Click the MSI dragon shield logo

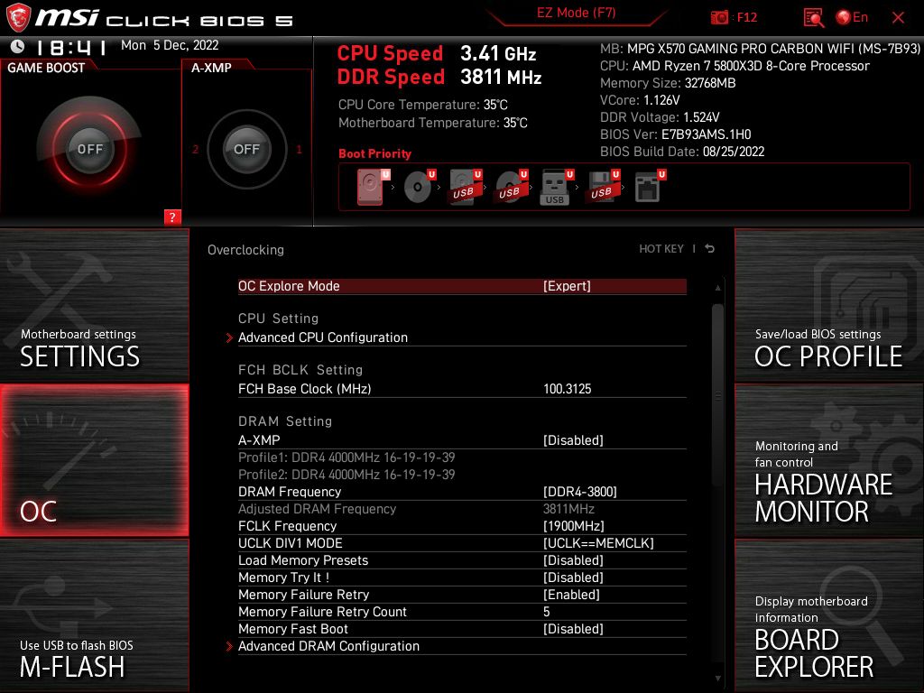(x=18, y=17)
